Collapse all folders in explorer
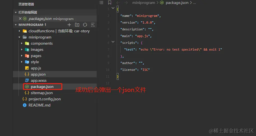 coord(93,25)
